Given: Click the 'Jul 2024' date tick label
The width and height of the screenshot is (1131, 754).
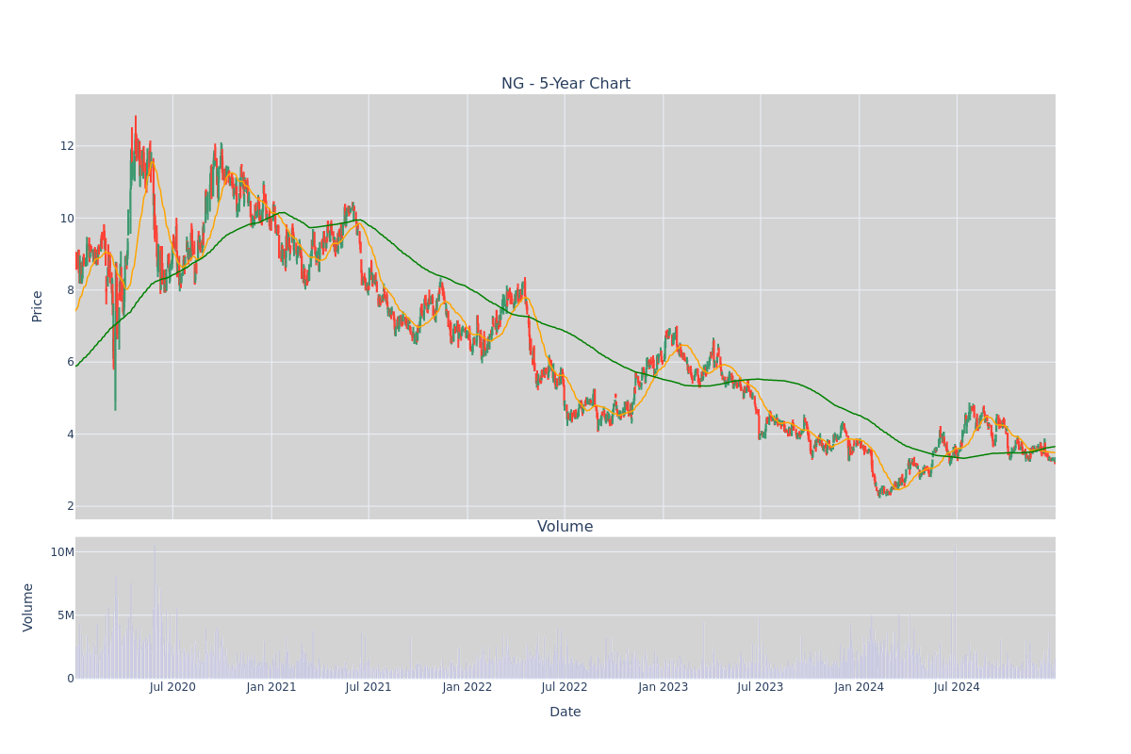Looking at the screenshot, I should [x=957, y=687].
